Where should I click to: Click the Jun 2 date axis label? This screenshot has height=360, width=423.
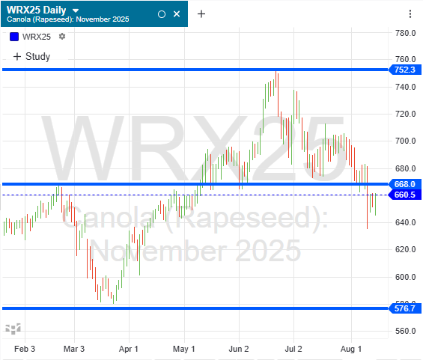(x=239, y=349)
